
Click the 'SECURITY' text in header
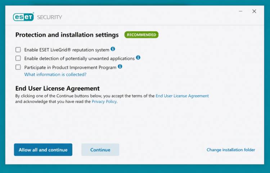tap(49, 17)
